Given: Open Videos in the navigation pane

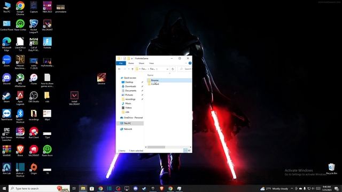Looking at the screenshot, I should coord(127,108).
